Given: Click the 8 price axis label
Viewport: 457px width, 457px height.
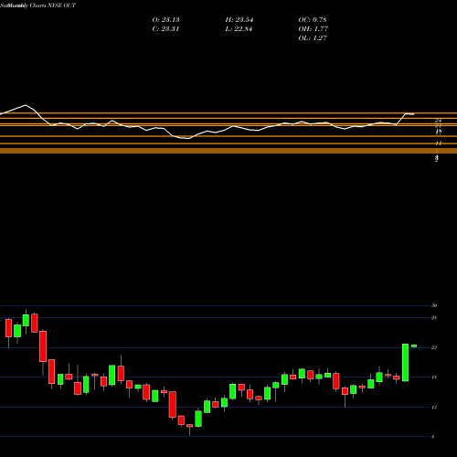Looking at the screenshot, I should point(433,437).
